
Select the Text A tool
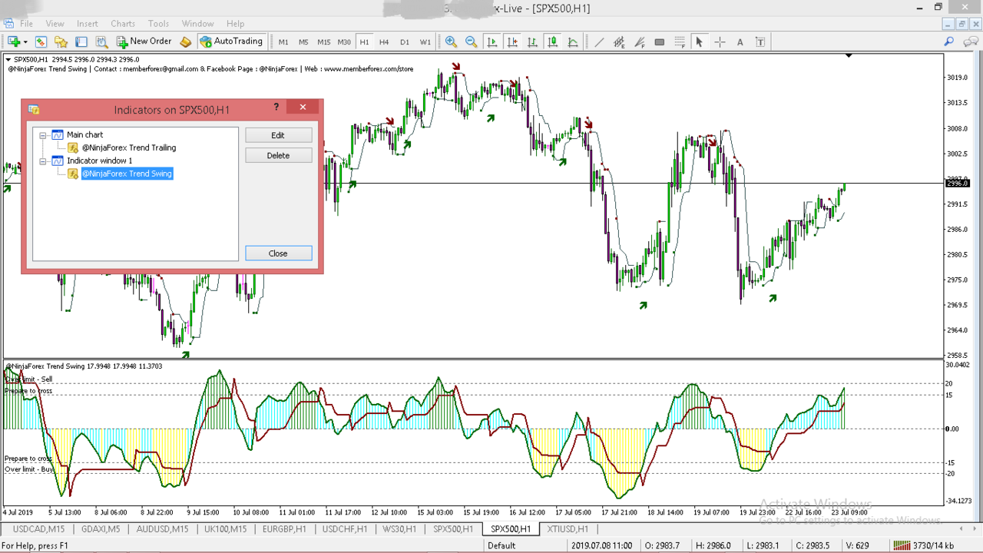(x=740, y=41)
